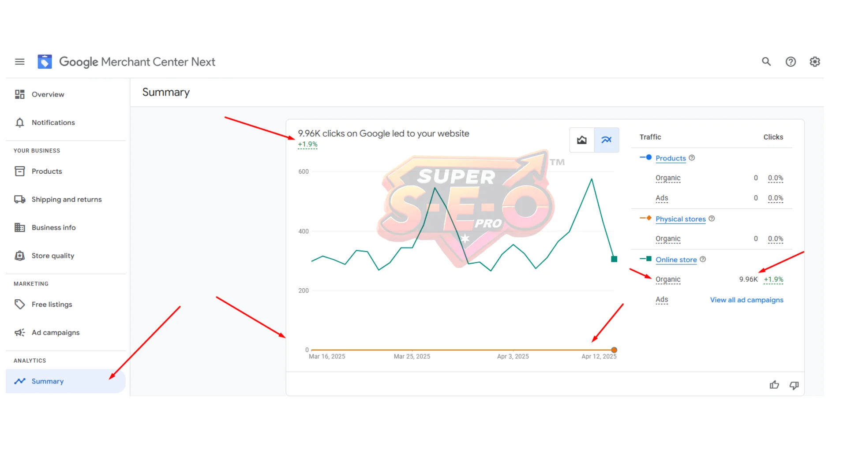
Task: Open the hamburger main menu
Action: coord(19,62)
